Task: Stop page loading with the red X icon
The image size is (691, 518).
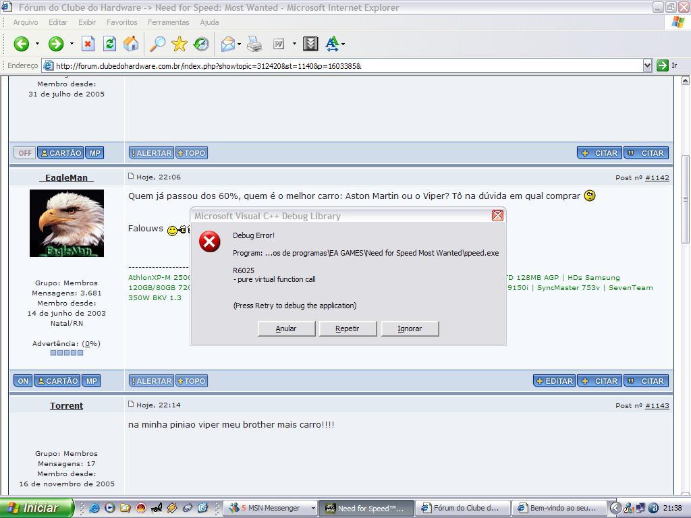Action: pyautogui.click(x=88, y=44)
